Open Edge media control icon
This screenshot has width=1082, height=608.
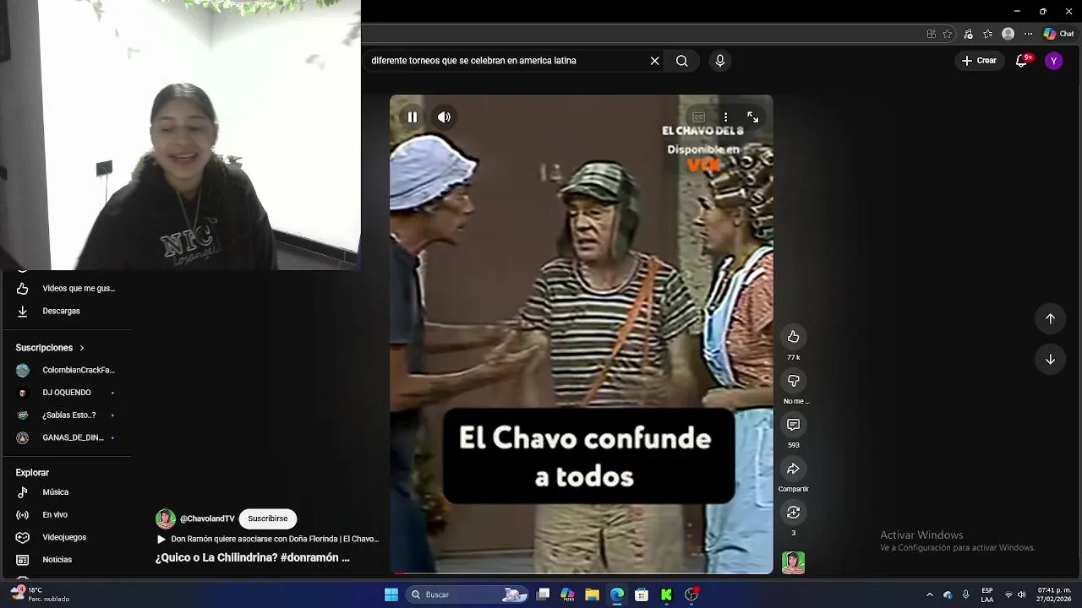click(x=968, y=34)
